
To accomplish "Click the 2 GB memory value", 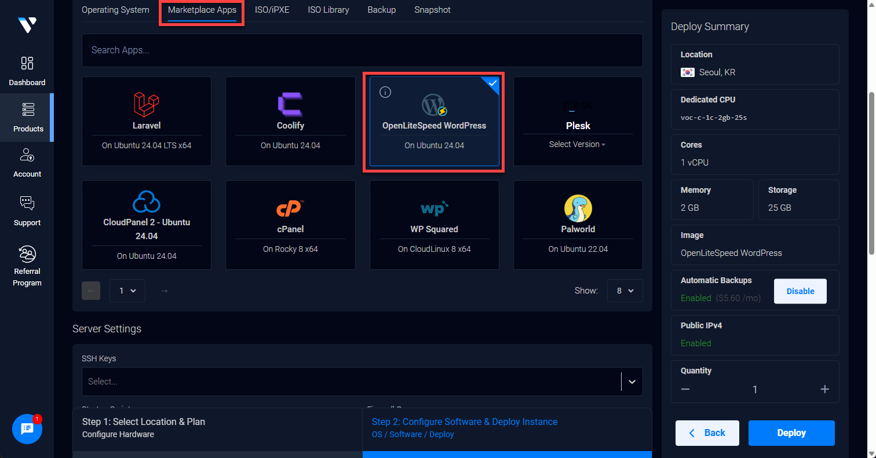I will tap(690, 208).
